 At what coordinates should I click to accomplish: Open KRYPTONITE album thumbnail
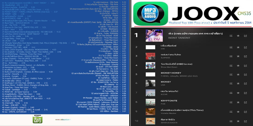[150, 102]
